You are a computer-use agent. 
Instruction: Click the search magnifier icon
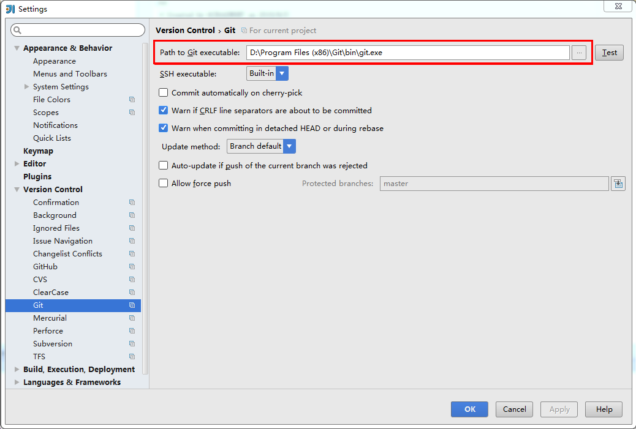[17, 30]
